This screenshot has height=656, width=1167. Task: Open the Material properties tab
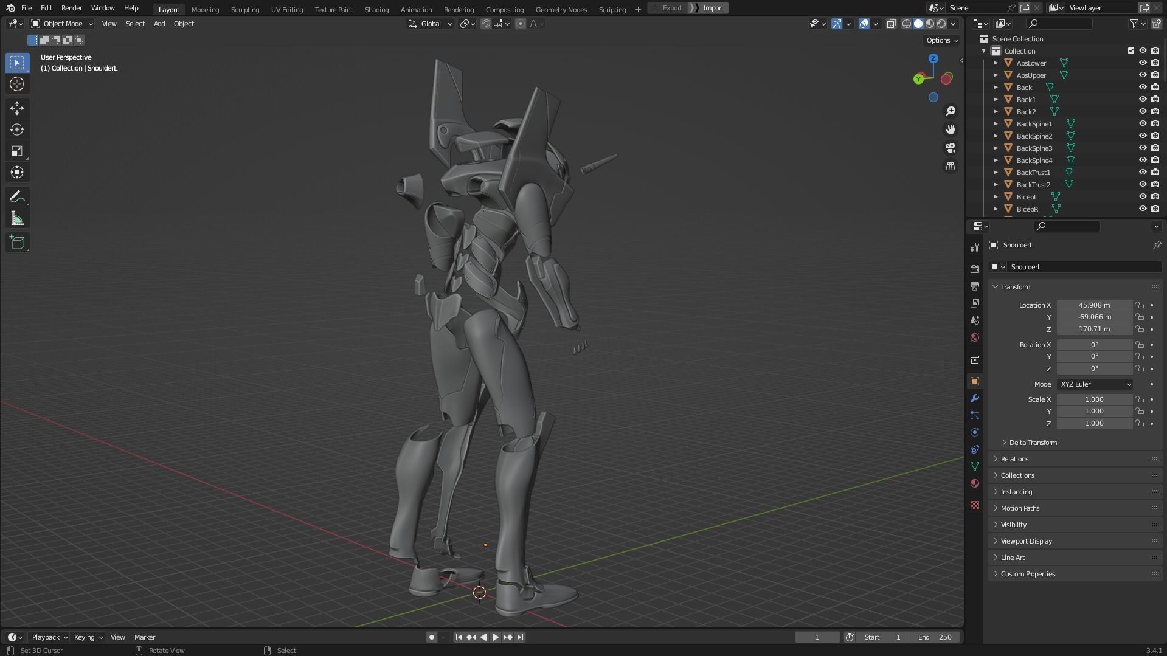[x=975, y=483]
